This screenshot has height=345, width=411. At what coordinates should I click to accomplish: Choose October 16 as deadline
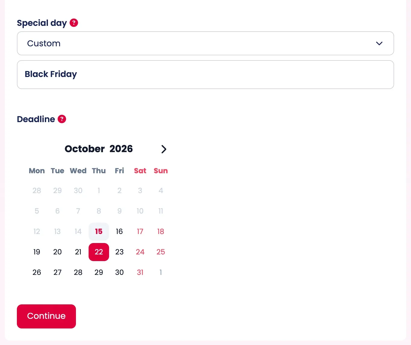119,232
